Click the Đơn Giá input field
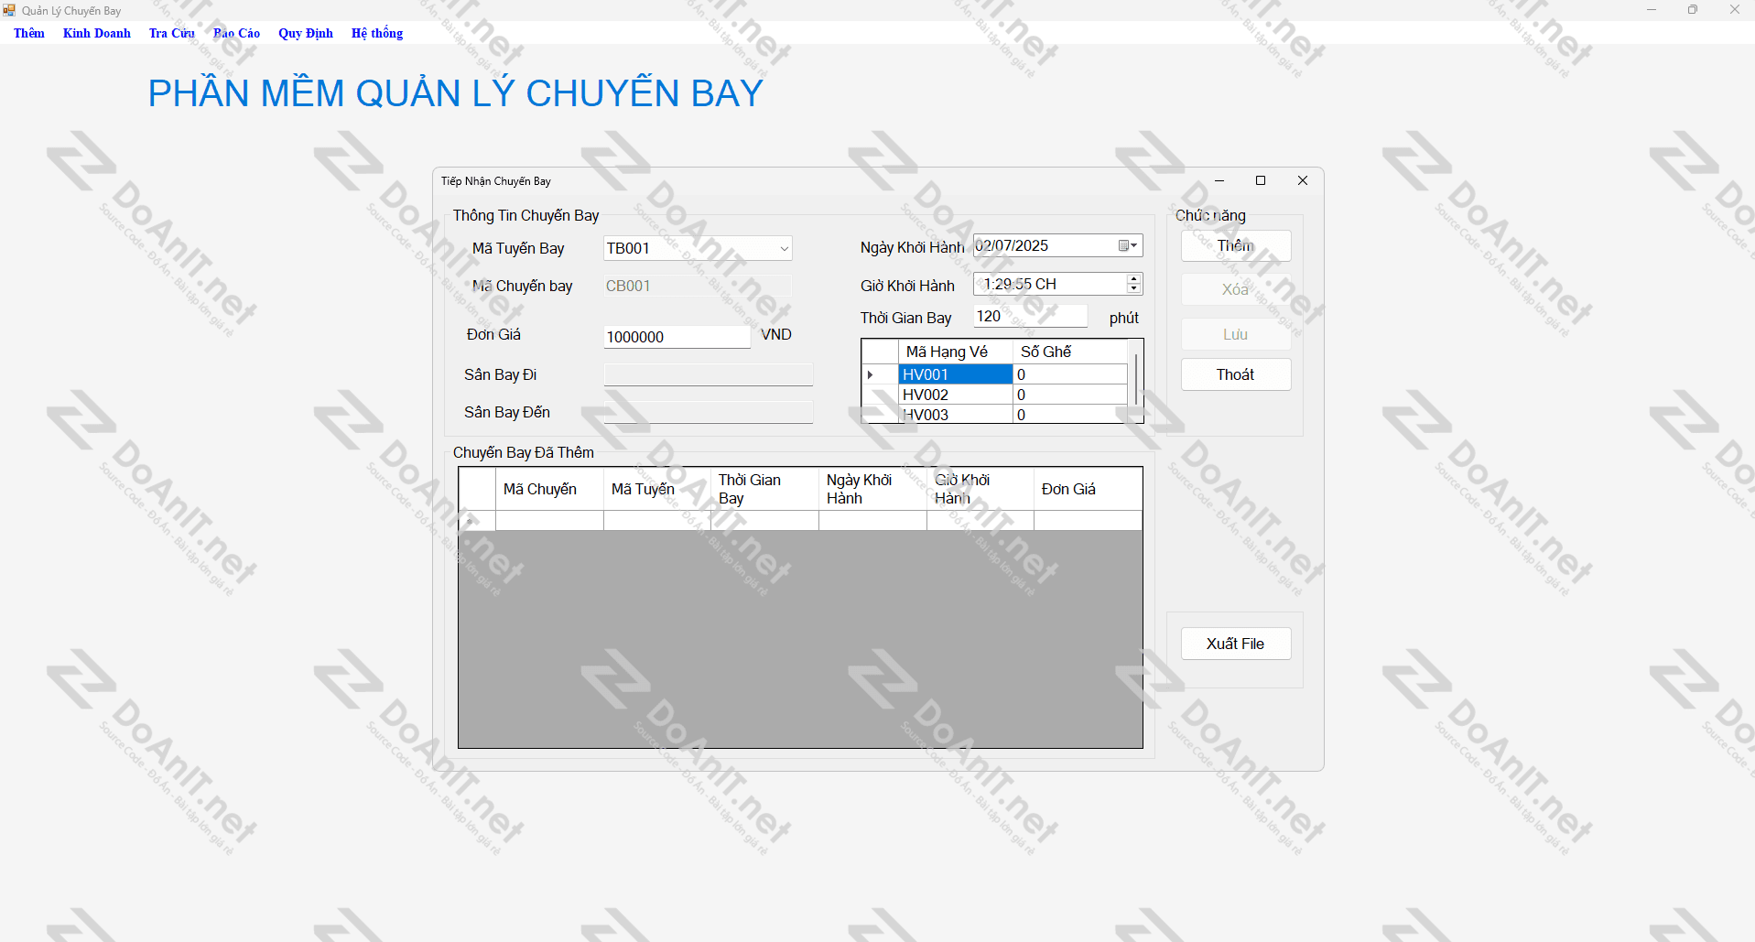 pyautogui.click(x=677, y=337)
